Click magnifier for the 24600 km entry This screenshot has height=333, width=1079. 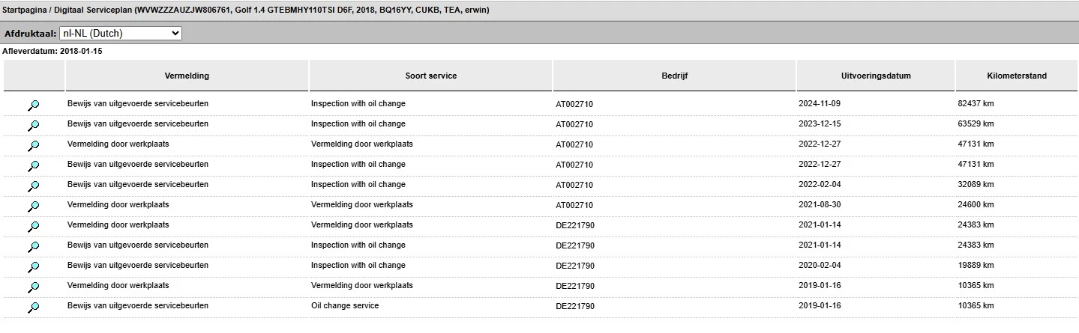tap(34, 207)
